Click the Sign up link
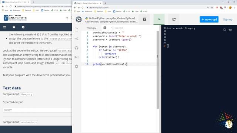Viewport: 237px width, 133px height. click(228, 20)
